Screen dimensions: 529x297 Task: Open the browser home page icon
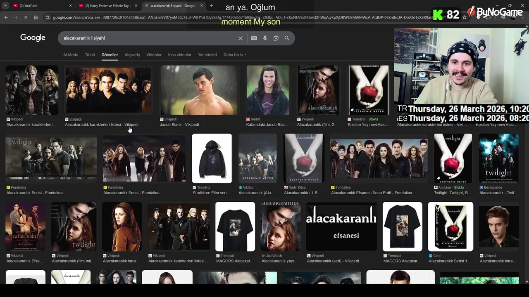click(36, 17)
